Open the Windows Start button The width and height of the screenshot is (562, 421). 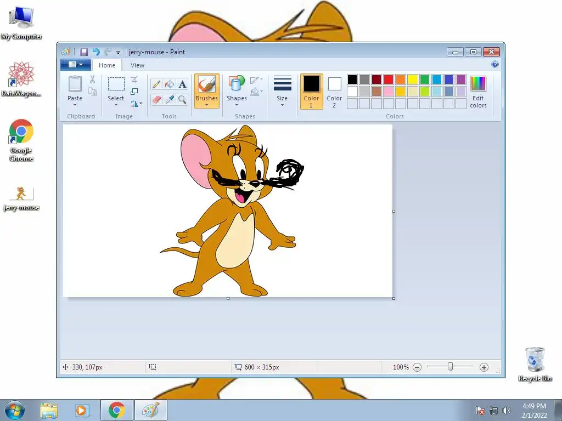coord(15,410)
